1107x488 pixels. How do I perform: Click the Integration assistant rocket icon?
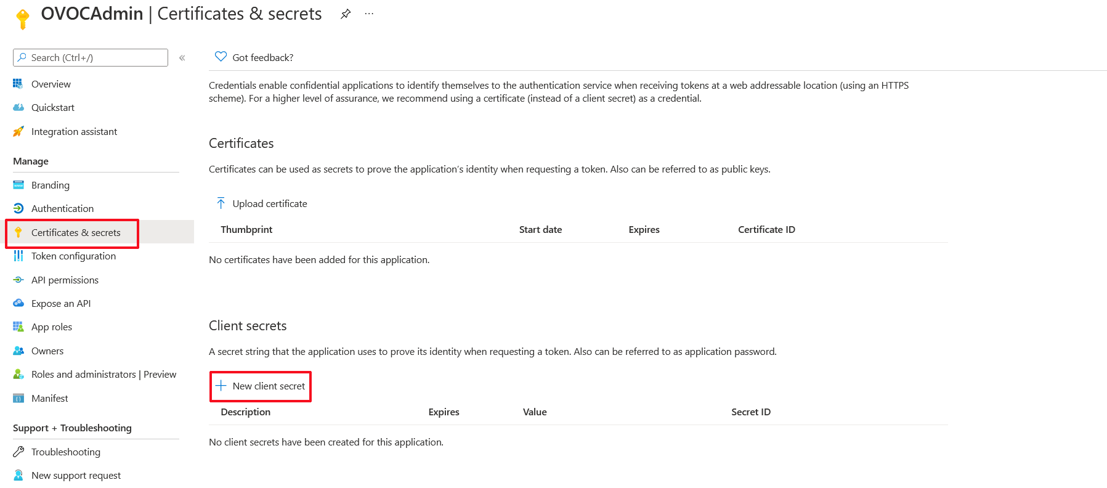[x=18, y=132]
